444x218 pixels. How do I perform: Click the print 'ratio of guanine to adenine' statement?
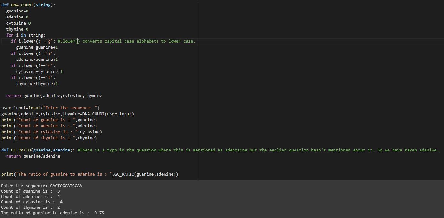[90, 174]
